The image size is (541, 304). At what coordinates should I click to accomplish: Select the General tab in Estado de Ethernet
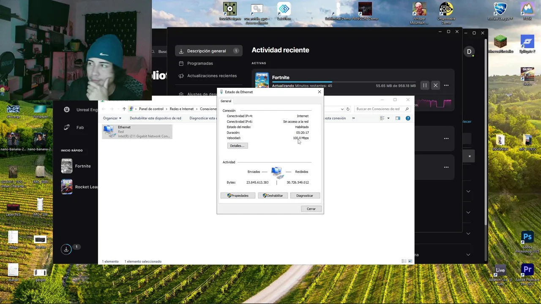pyautogui.click(x=226, y=101)
